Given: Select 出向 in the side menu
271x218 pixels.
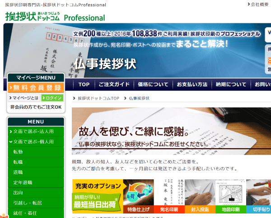Looking at the screenshot, I should pos(36,193).
